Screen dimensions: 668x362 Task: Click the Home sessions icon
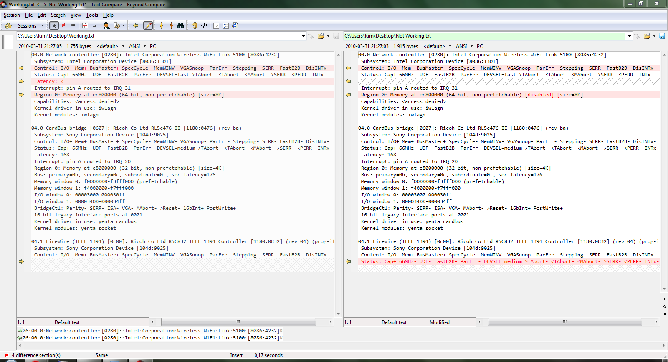pos(8,25)
